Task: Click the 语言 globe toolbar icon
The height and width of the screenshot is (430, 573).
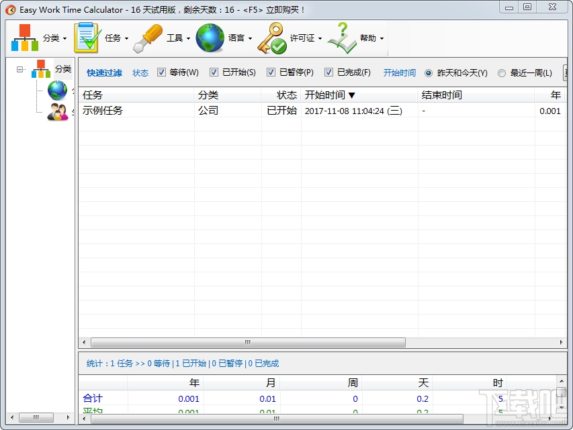Action: click(x=210, y=38)
